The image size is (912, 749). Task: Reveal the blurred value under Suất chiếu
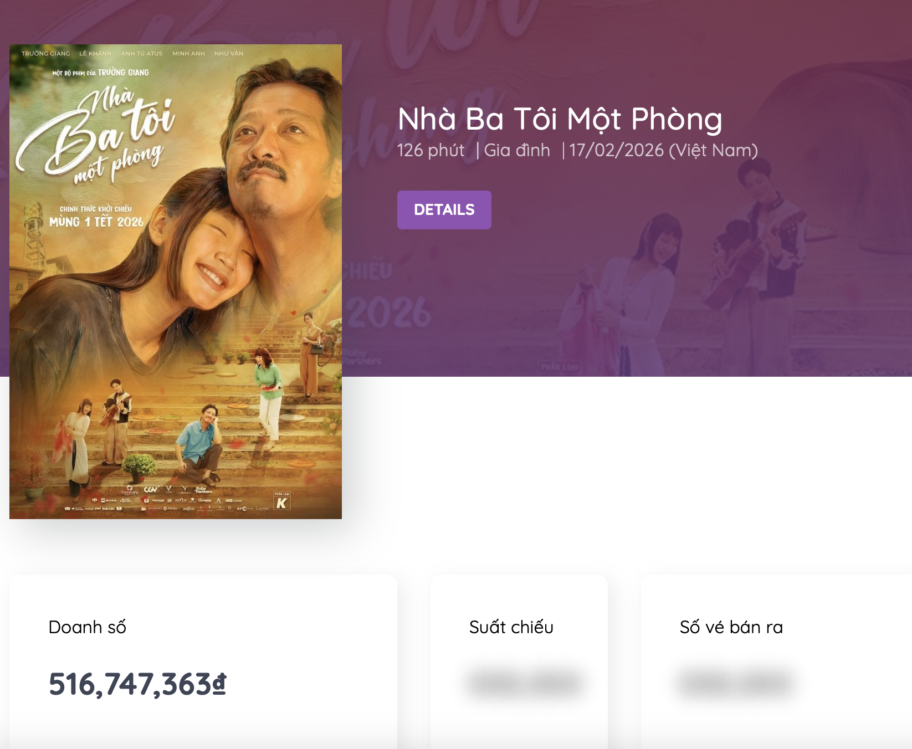(524, 683)
